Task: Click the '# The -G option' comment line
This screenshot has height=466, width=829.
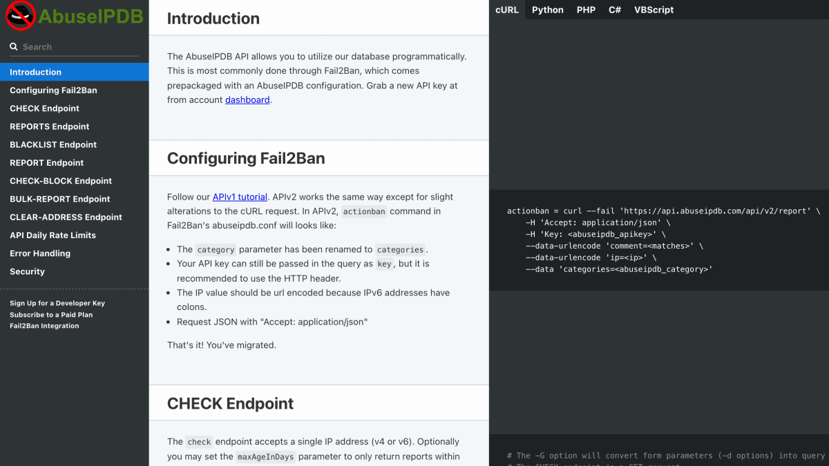Action: pos(666,456)
